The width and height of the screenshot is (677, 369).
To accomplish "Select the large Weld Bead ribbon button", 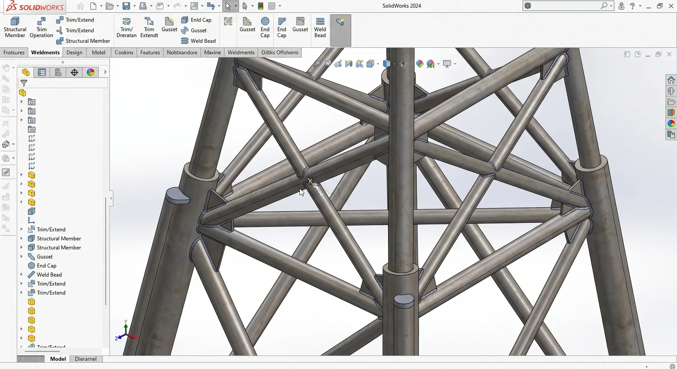I will (x=320, y=27).
